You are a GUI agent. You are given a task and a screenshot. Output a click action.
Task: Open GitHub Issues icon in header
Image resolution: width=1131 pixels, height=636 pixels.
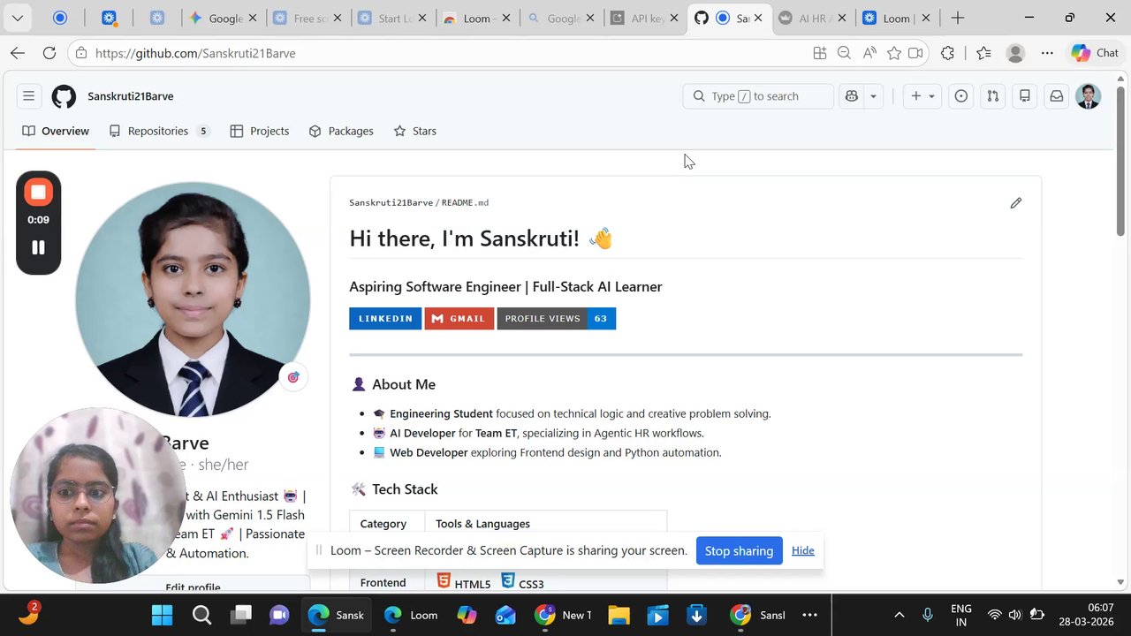(x=961, y=96)
